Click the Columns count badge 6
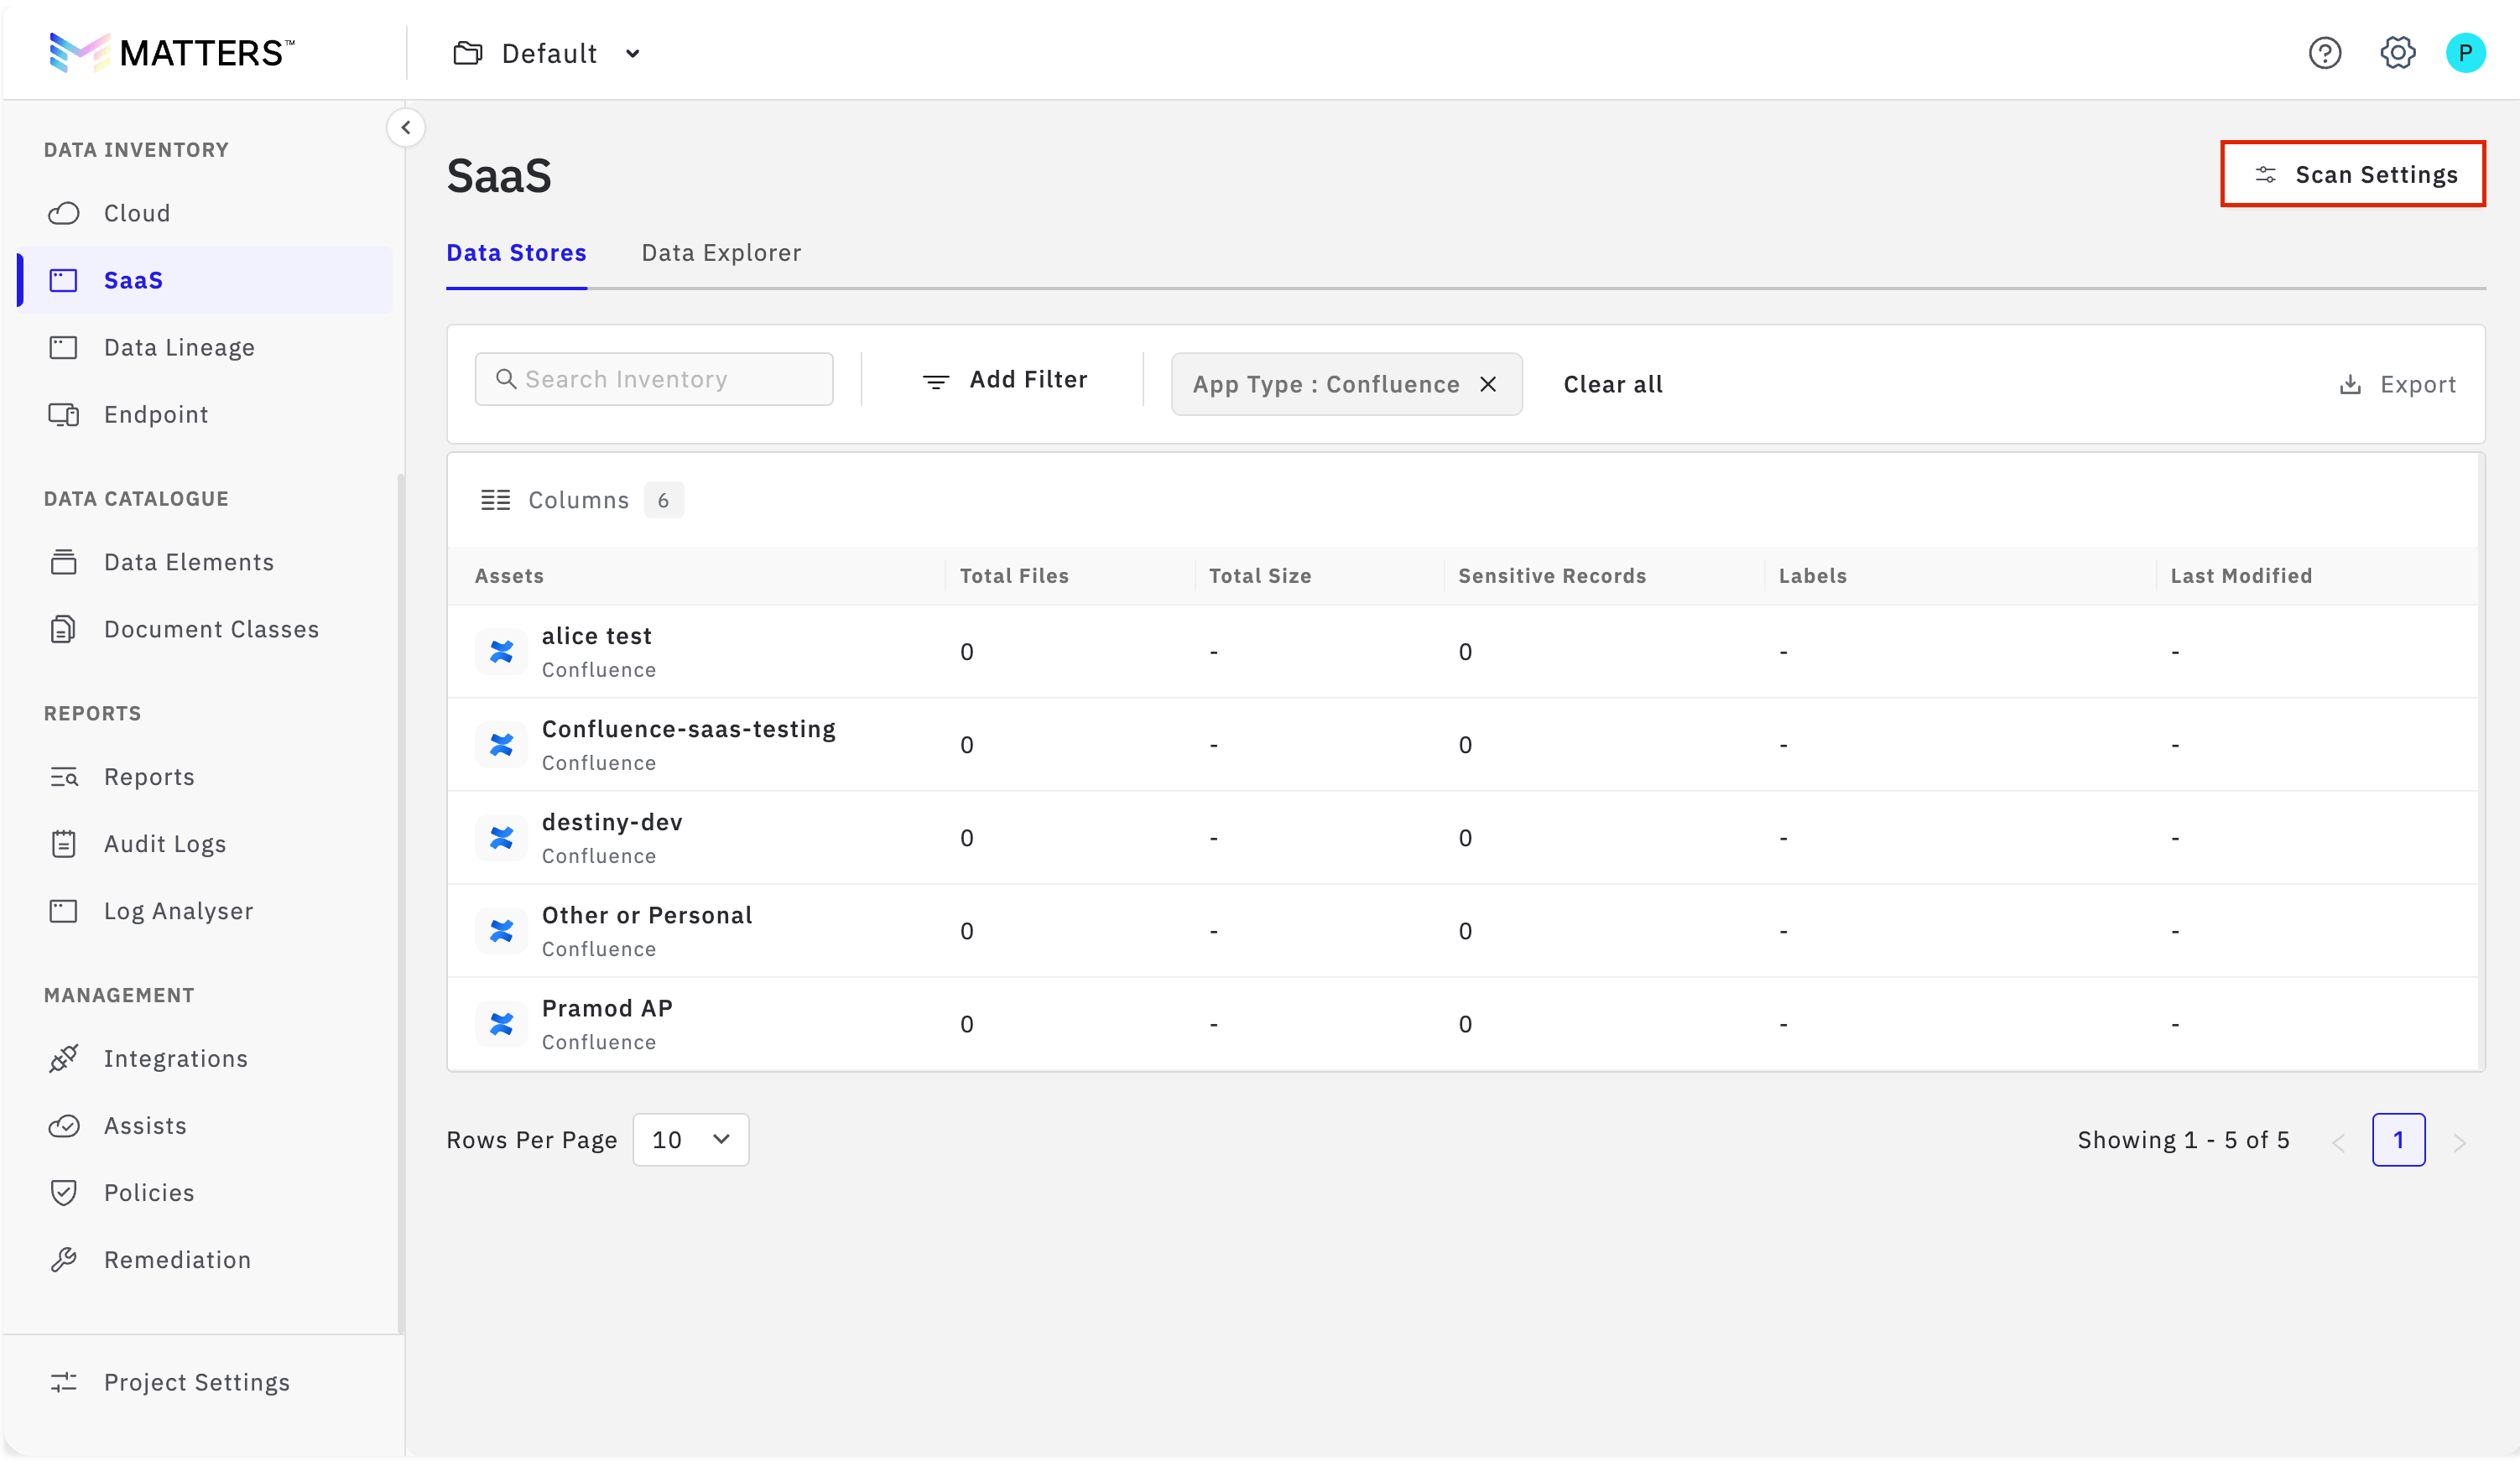Viewport: 2520px width, 1461px height. (663, 500)
